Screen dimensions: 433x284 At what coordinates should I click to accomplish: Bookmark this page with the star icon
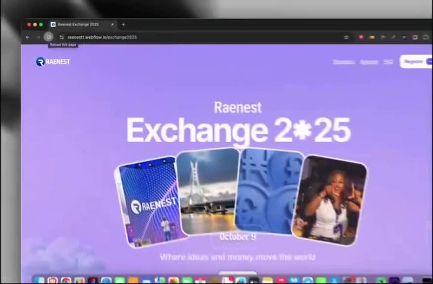(x=346, y=37)
